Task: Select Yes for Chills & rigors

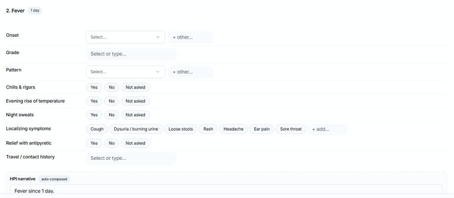Action: [94, 87]
